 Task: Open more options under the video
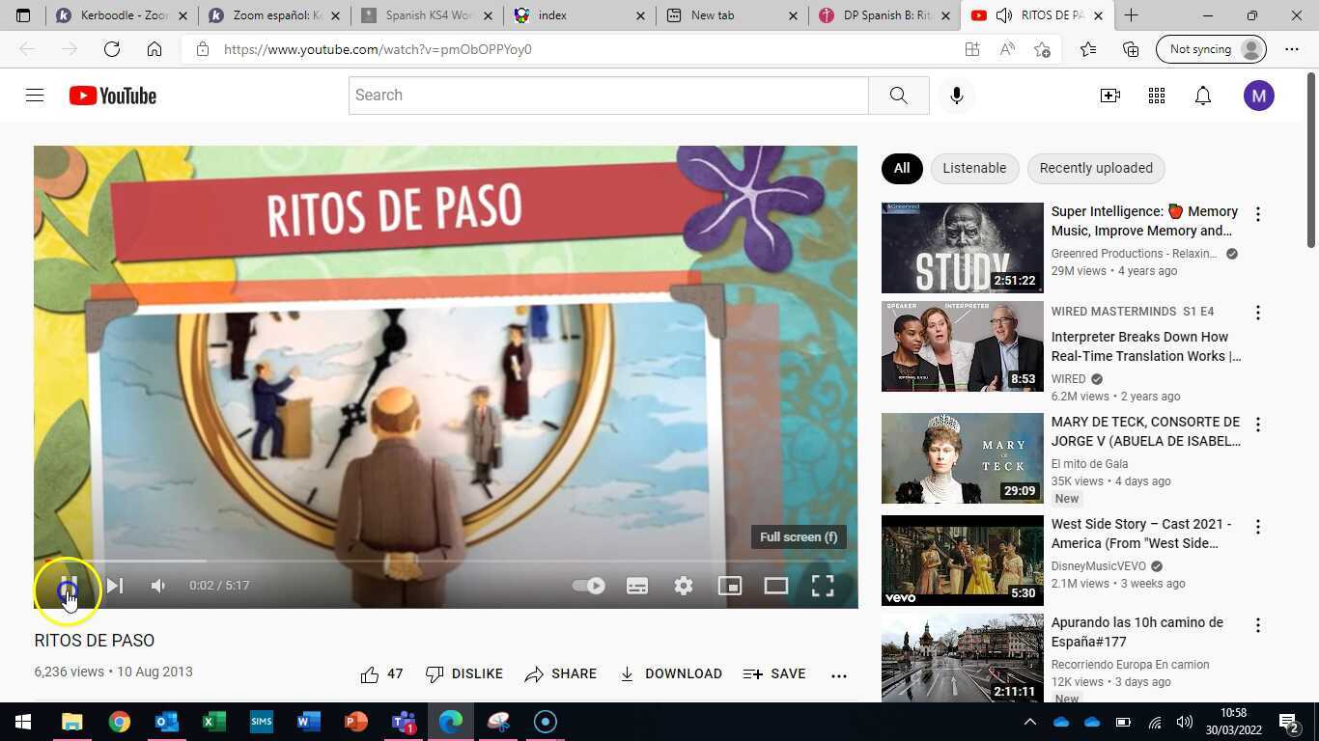[838, 673]
